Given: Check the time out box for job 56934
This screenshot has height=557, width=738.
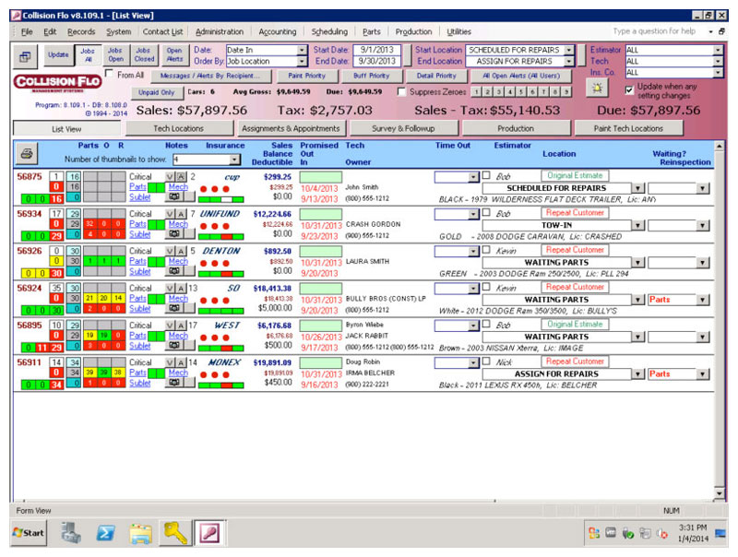Looking at the screenshot, I should [x=487, y=213].
